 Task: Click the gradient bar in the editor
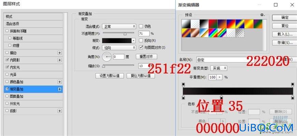tap(238, 91)
